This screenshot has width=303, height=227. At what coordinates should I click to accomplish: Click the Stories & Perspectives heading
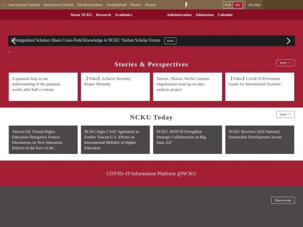[151, 64]
